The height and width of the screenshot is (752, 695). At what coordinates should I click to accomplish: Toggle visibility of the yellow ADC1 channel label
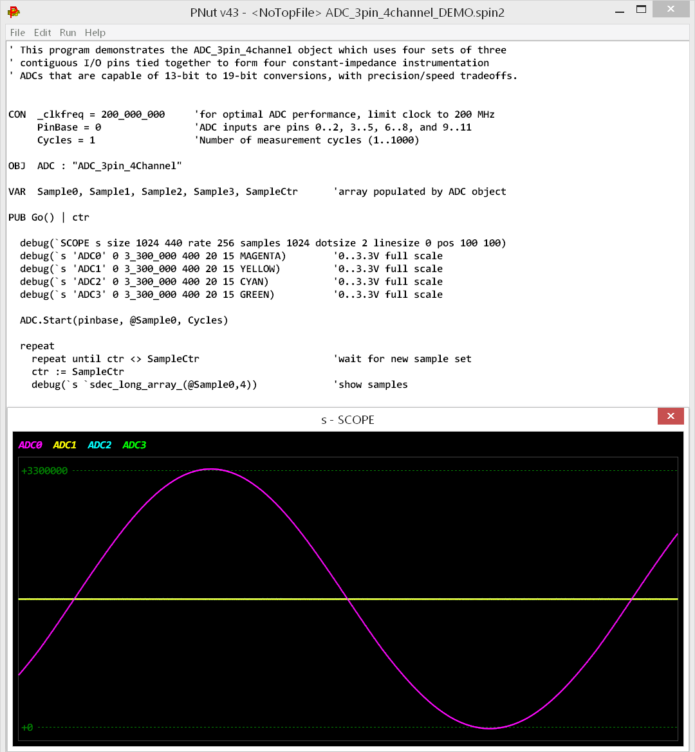coord(64,445)
